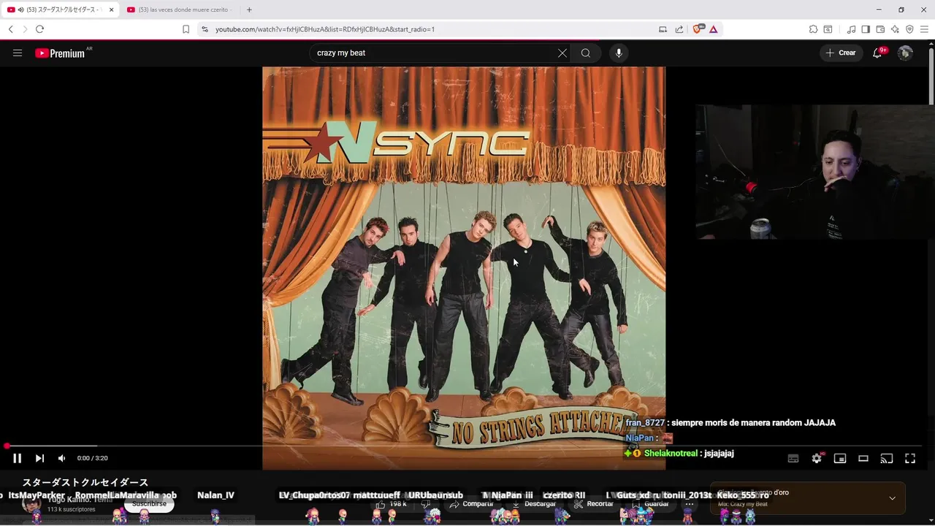Image resolution: width=935 pixels, height=526 pixels.
Task: Download video via Descargar
Action: 534,504
